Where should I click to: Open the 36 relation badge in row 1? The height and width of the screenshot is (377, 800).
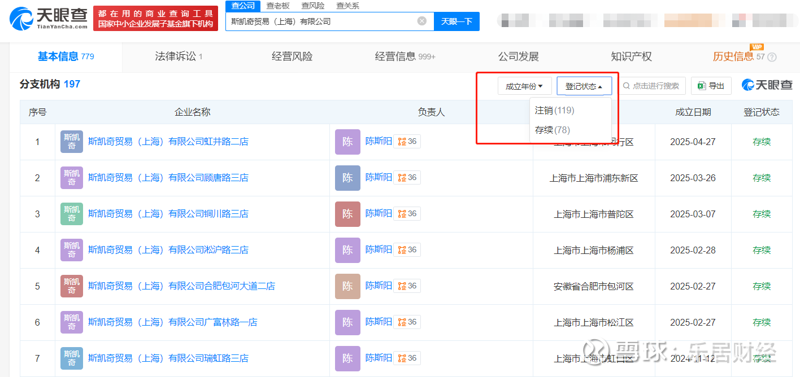point(407,142)
